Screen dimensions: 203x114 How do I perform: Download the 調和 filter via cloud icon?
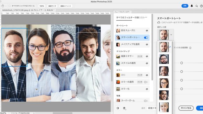tap(147, 75)
